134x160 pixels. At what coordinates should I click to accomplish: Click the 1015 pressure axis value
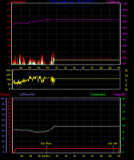(125, 16)
